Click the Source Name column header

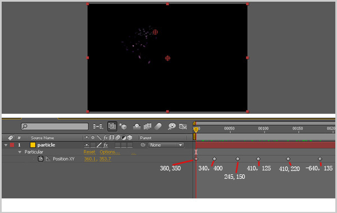tap(42, 138)
